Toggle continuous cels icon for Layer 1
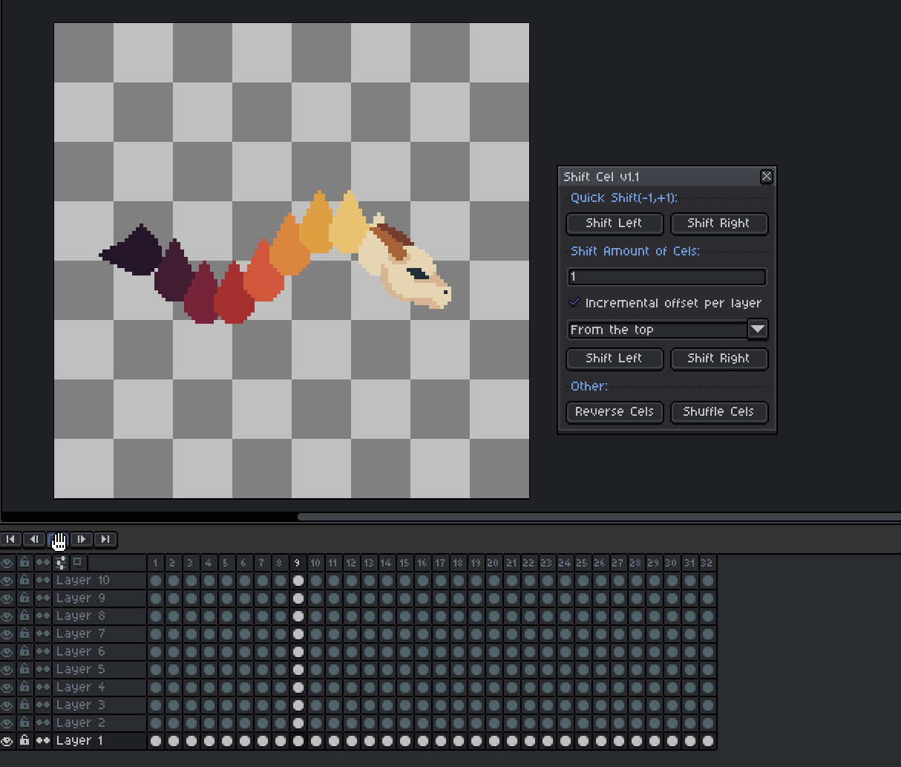 tap(43, 741)
